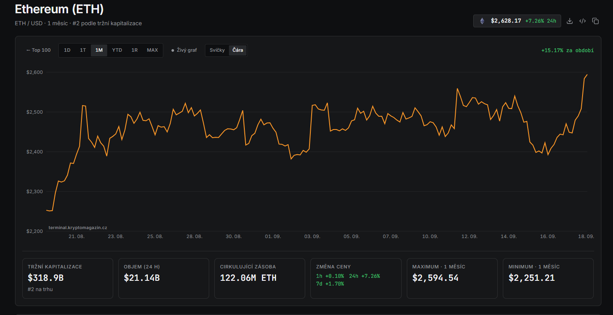Click the +15.17% za období label

tap(568, 50)
